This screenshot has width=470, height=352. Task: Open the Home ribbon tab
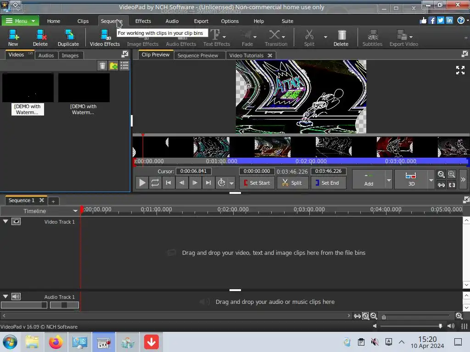click(x=54, y=21)
